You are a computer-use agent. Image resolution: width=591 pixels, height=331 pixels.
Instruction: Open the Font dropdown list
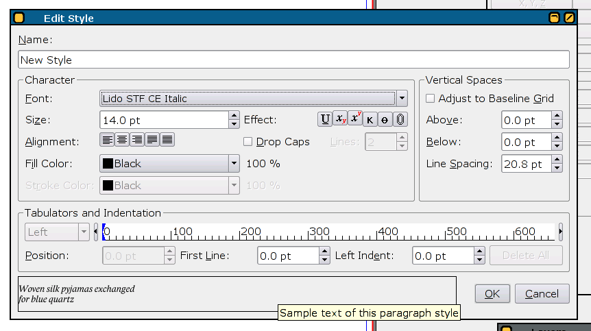tap(402, 98)
